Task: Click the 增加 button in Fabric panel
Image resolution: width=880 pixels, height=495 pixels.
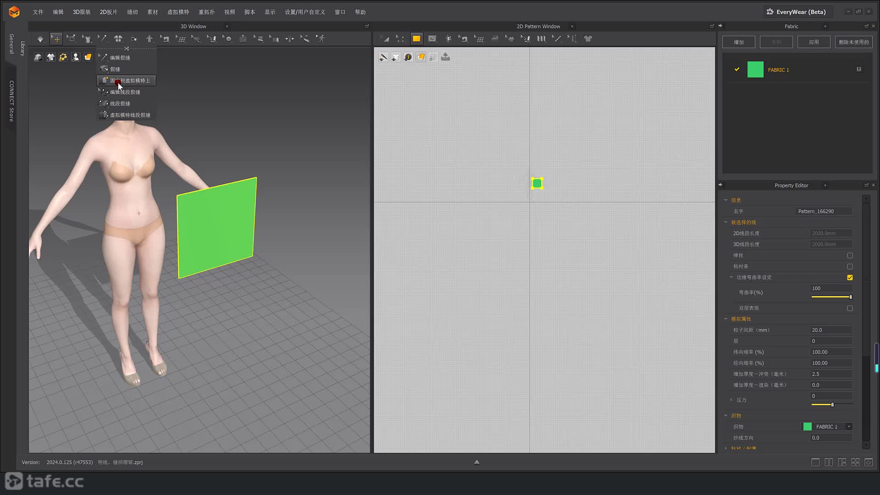Action: pyautogui.click(x=739, y=42)
